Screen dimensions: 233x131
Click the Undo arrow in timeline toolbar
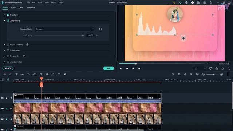pos(4,74)
